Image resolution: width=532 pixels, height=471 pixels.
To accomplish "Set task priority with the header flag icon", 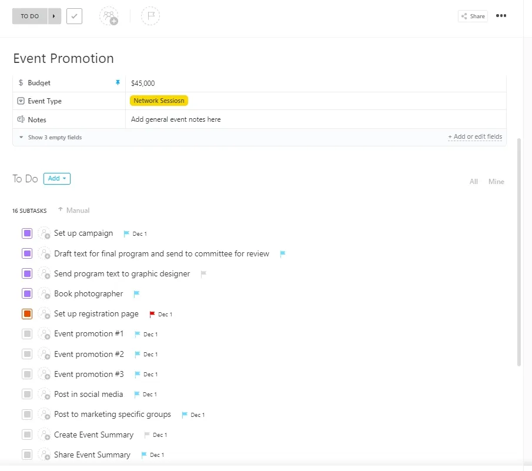I will point(150,16).
